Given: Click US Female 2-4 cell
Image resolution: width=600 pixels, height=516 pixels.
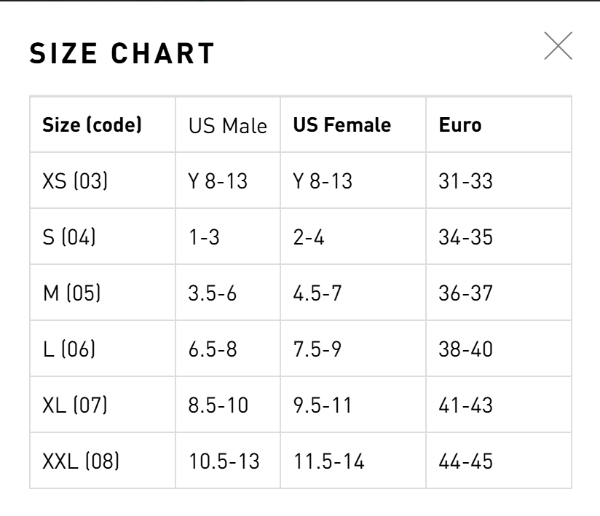Looking at the screenshot, I should (x=309, y=237).
